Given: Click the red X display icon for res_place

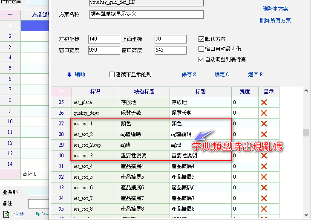Looking at the screenshot, I should tap(264, 102).
